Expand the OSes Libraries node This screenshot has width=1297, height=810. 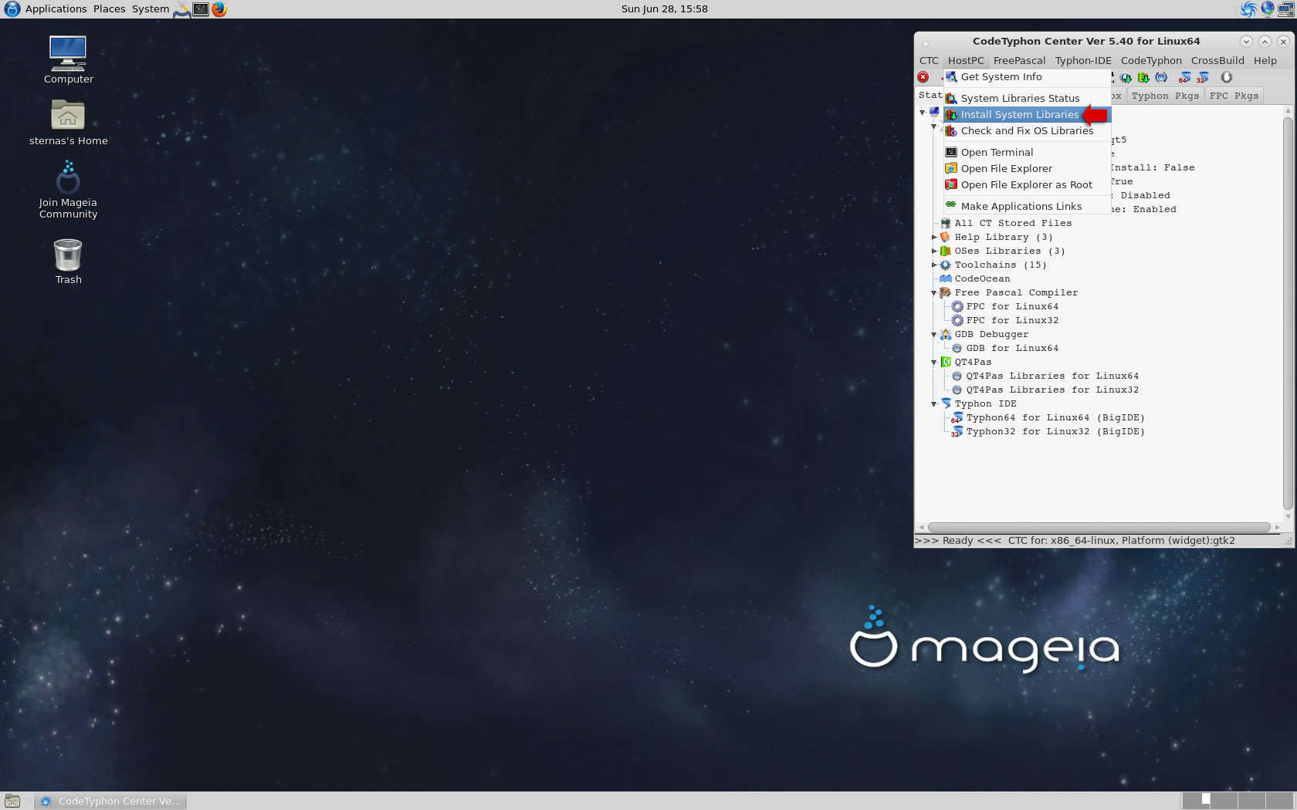pos(934,251)
